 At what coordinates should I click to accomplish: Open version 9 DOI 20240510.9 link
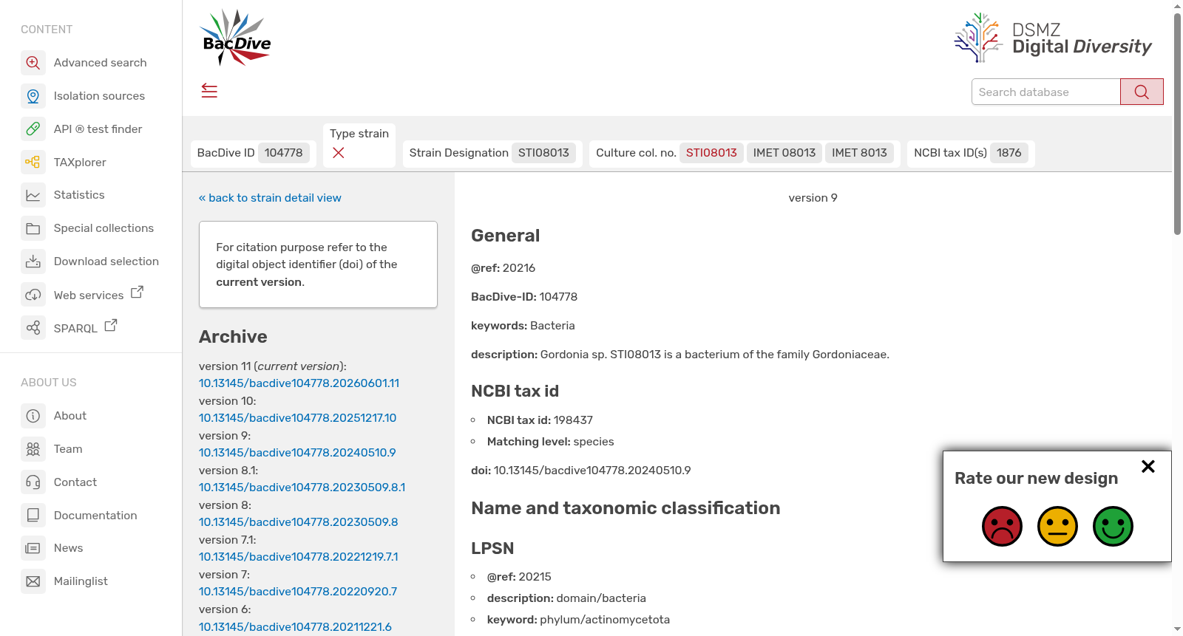click(297, 453)
